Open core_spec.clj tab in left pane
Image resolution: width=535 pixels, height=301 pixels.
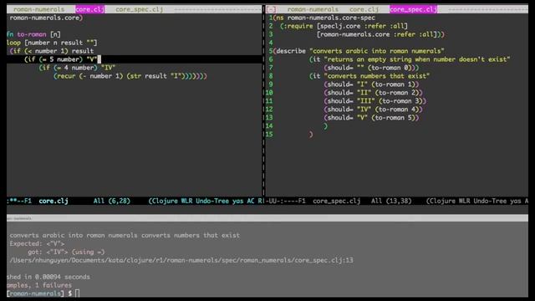139,9
